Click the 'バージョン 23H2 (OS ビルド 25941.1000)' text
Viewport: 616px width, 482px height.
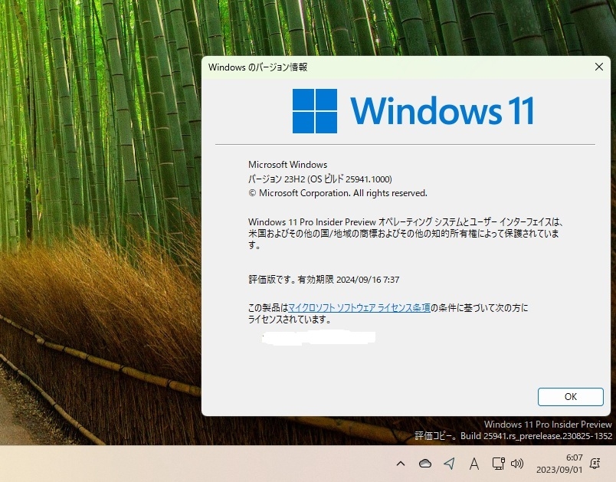(x=319, y=179)
